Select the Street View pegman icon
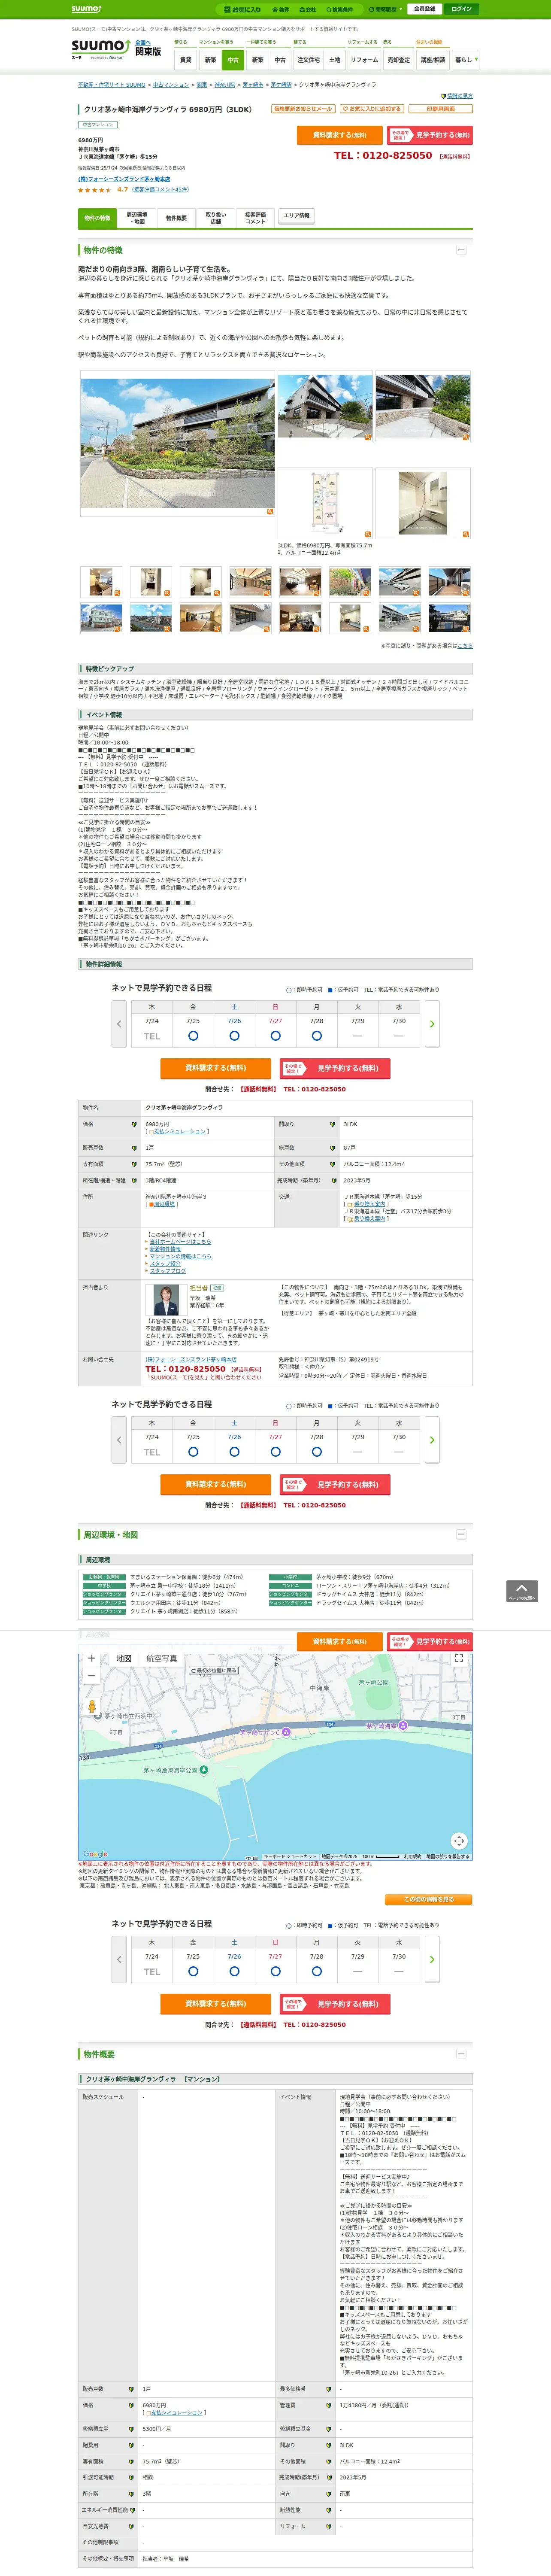 coord(92,1707)
